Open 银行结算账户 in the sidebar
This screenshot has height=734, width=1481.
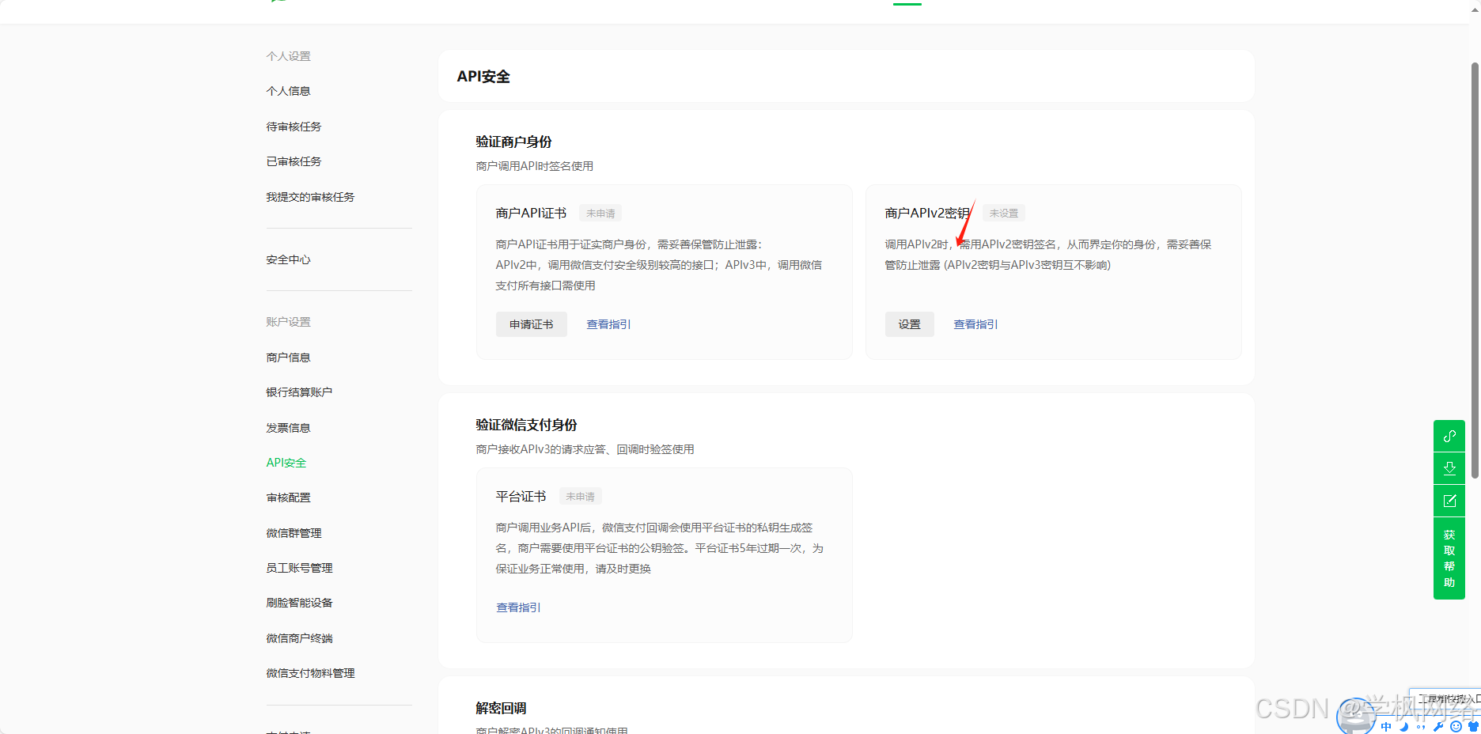pos(299,392)
